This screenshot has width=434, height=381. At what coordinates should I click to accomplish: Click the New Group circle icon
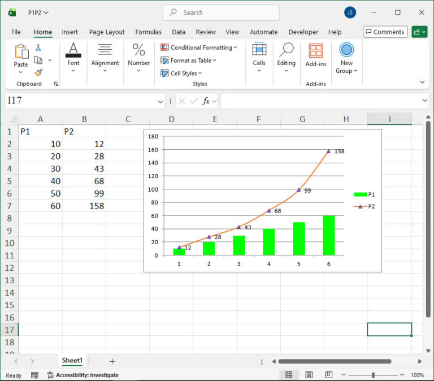346,50
